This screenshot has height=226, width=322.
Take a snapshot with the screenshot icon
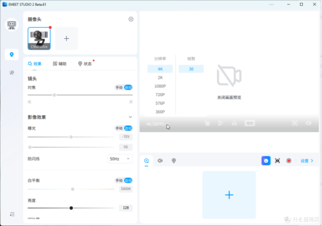[278, 160]
